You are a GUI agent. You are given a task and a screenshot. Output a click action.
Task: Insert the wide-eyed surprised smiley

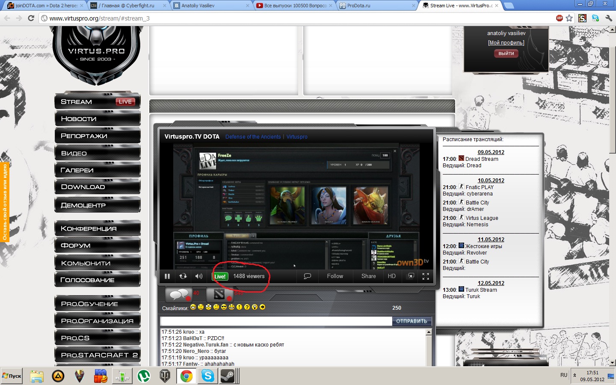click(209, 307)
